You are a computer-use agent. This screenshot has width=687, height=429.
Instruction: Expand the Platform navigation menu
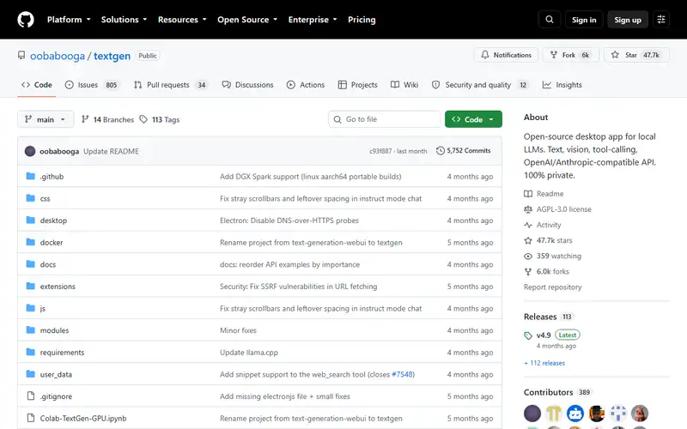[x=69, y=20]
